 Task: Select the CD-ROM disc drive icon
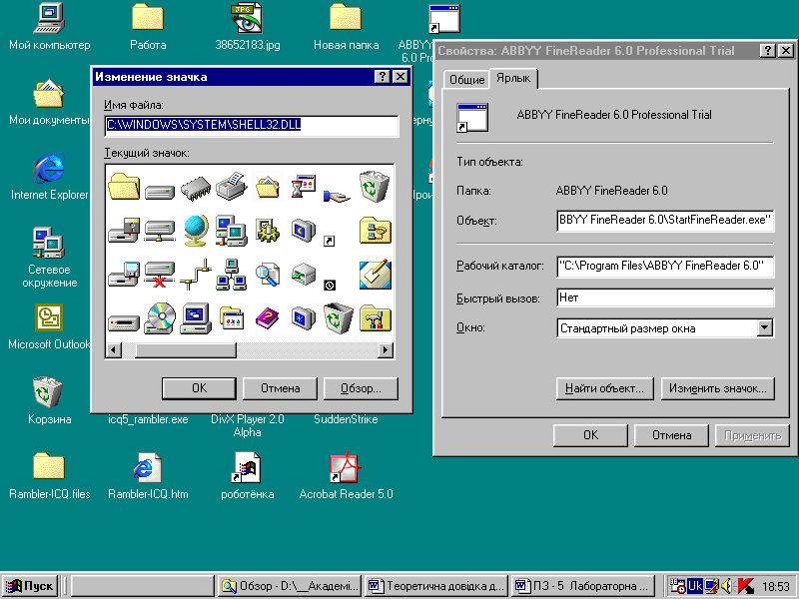[x=160, y=318]
